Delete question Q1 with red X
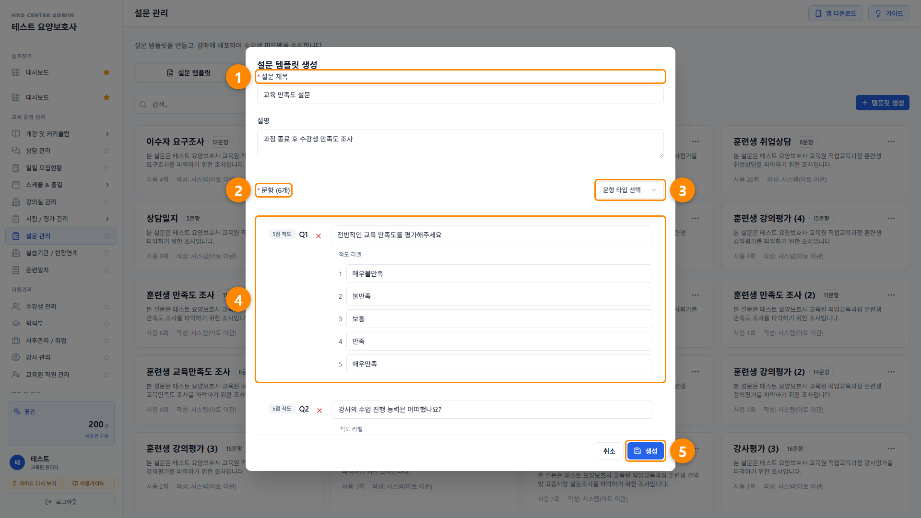The width and height of the screenshot is (921, 518). tap(319, 235)
